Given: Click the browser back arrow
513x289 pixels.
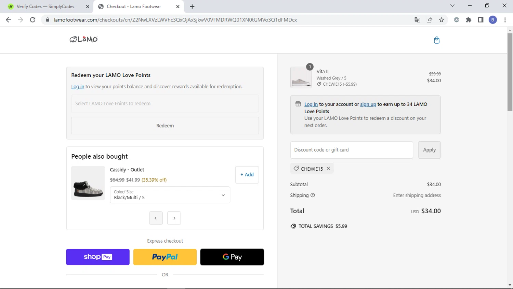Looking at the screenshot, I should [9, 20].
